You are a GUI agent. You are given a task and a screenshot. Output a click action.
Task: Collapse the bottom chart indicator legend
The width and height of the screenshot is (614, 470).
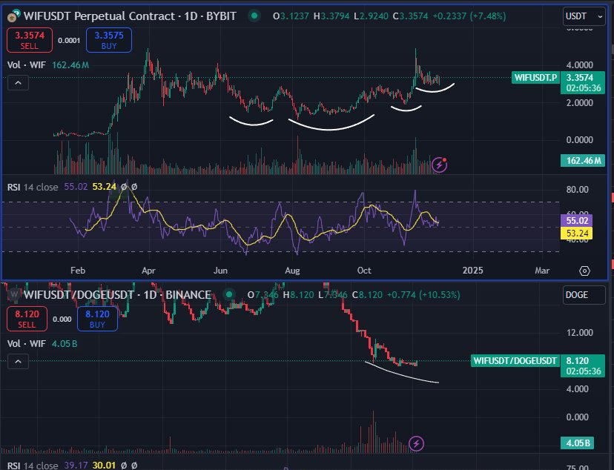(18, 361)
